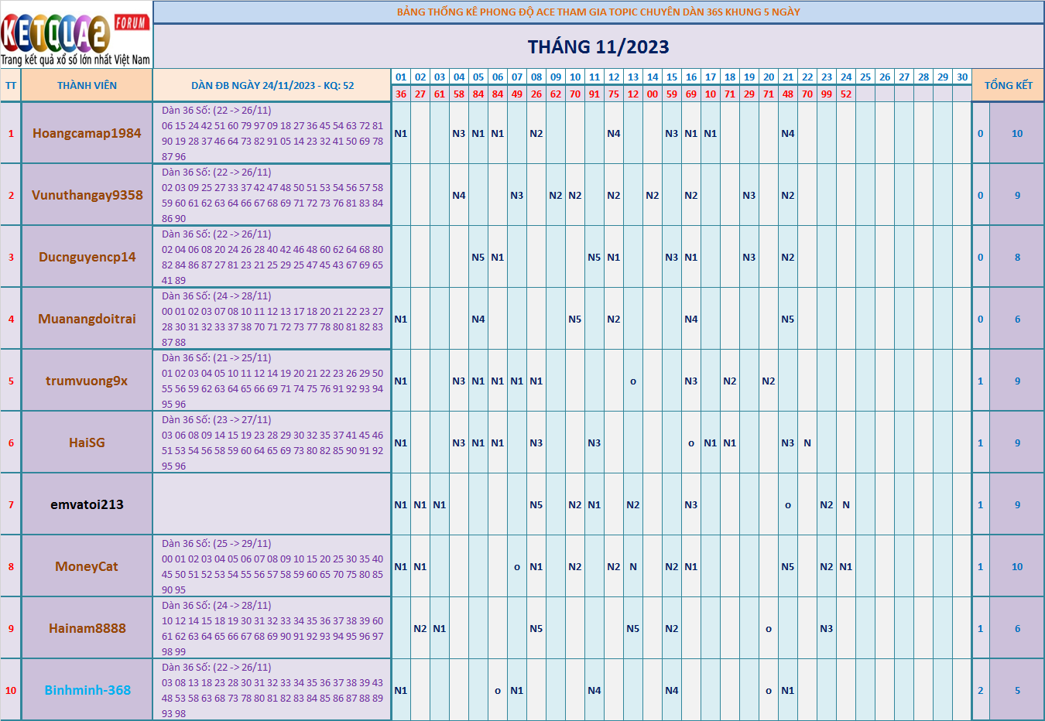
Task: Select day 24 column header
Action: pos(846,77)
